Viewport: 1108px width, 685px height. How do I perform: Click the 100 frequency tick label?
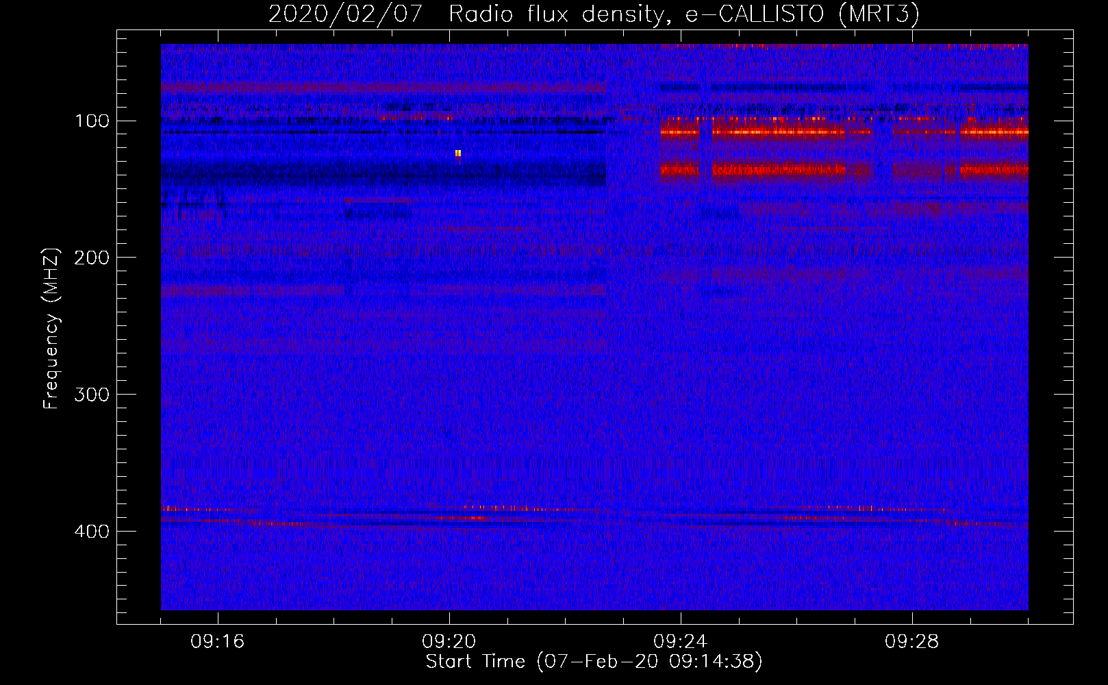point(92,121)
